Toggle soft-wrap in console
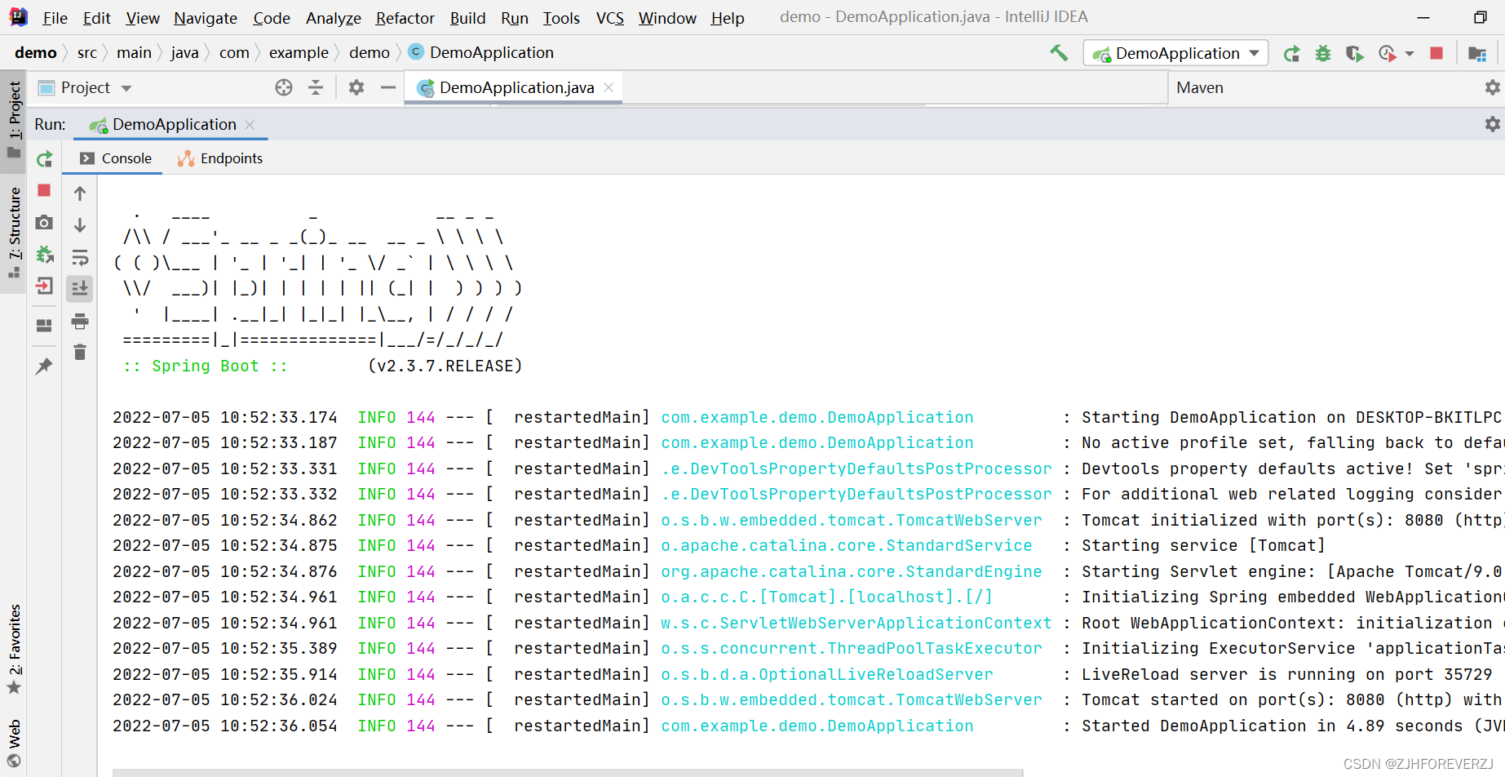 pyautogui.click(x=80, y=258)
